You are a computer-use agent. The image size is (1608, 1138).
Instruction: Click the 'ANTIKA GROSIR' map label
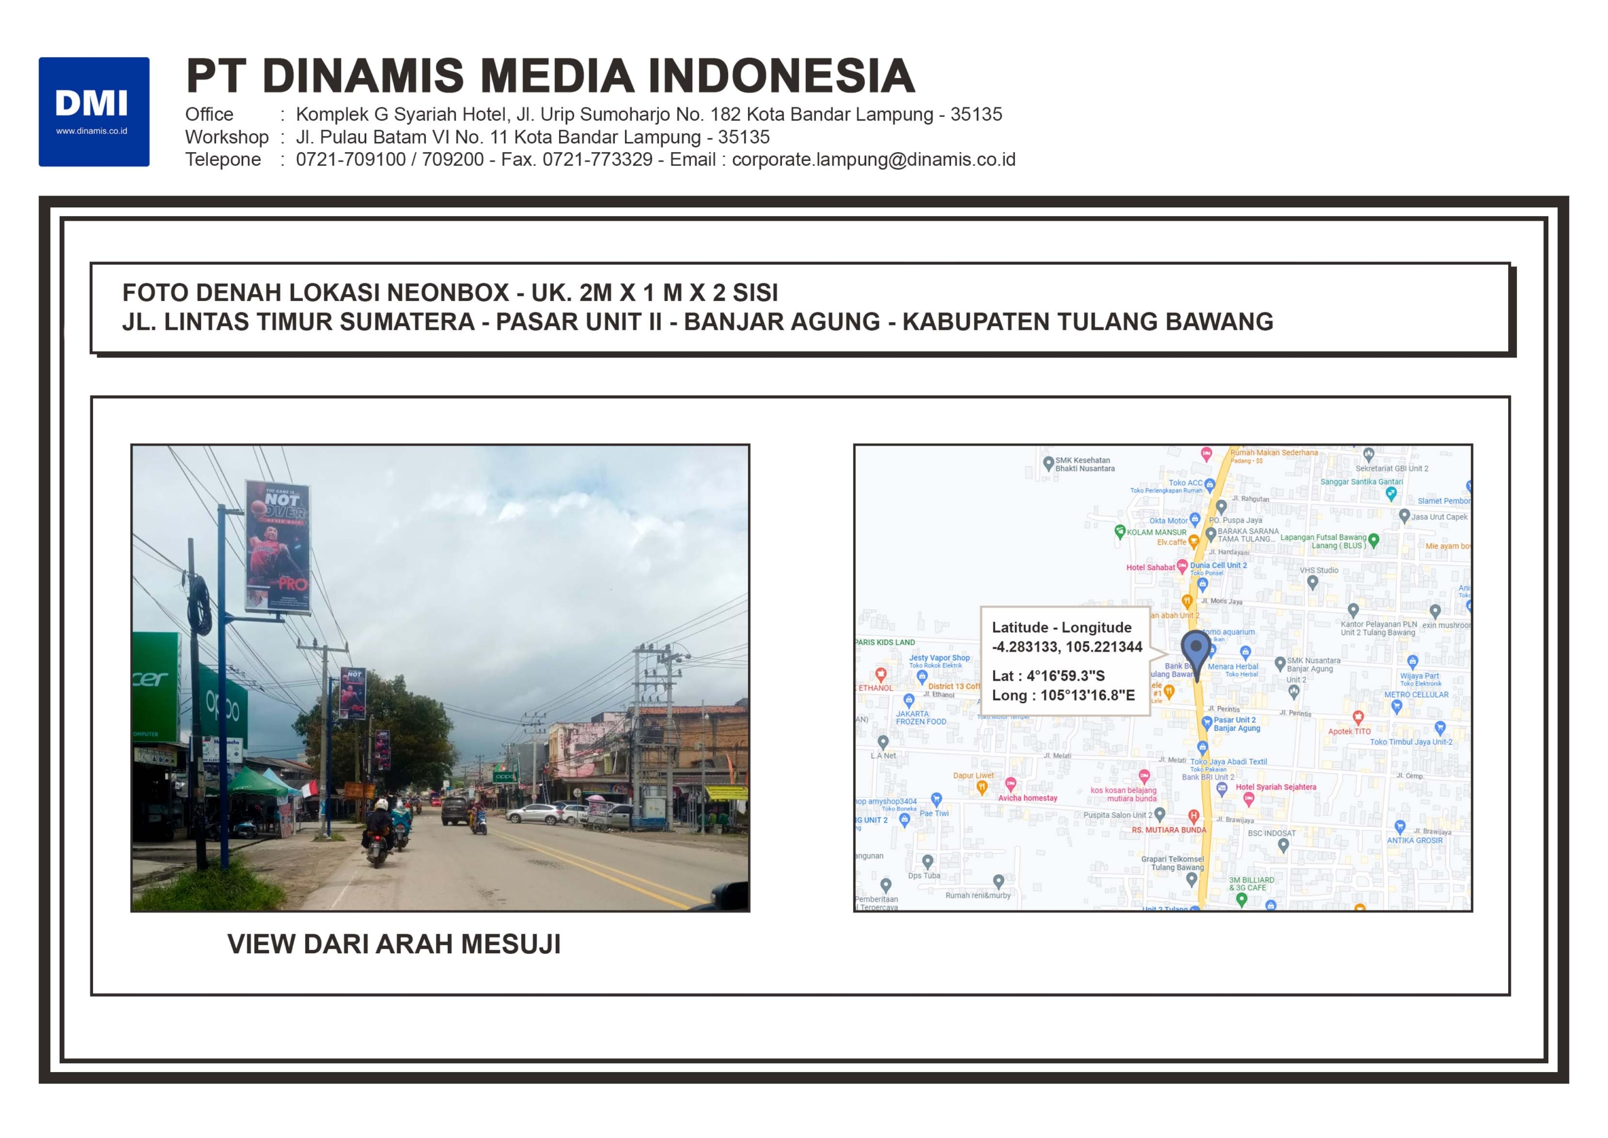1415,840
